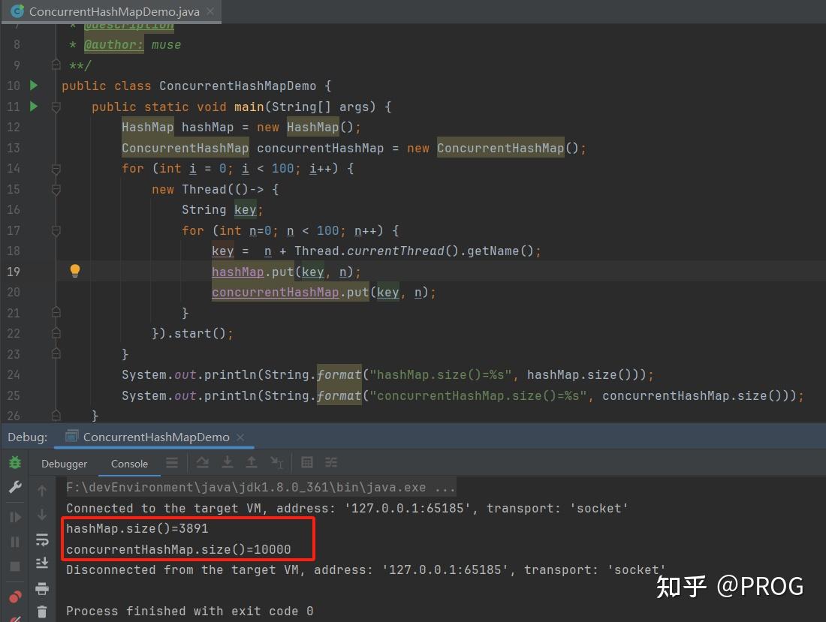Toggle scroll to end in console output
Image resolution: width=826 pixels, height=622 pixels.
(42, 563)
